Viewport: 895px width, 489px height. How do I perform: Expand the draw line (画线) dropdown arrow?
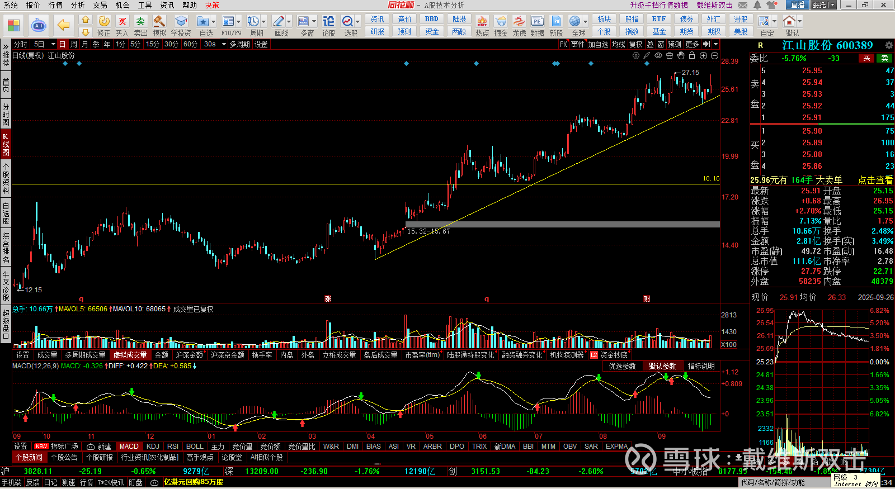(289, 21)
